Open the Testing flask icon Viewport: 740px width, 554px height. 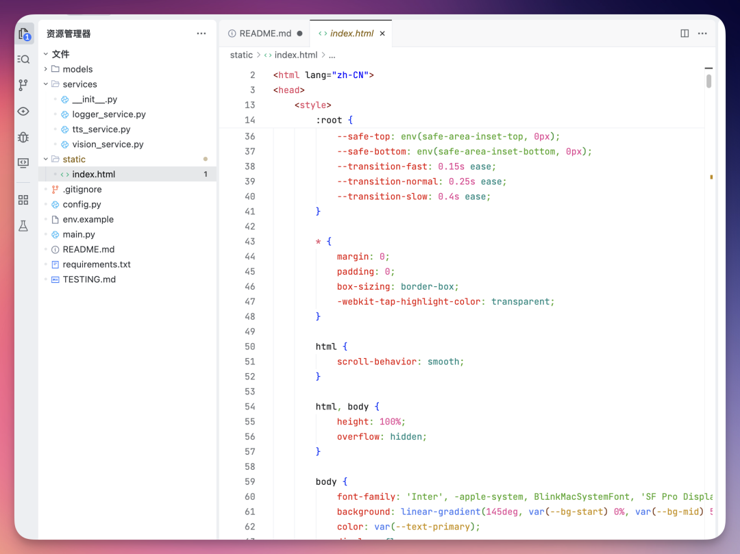click(x=24, y=226)
